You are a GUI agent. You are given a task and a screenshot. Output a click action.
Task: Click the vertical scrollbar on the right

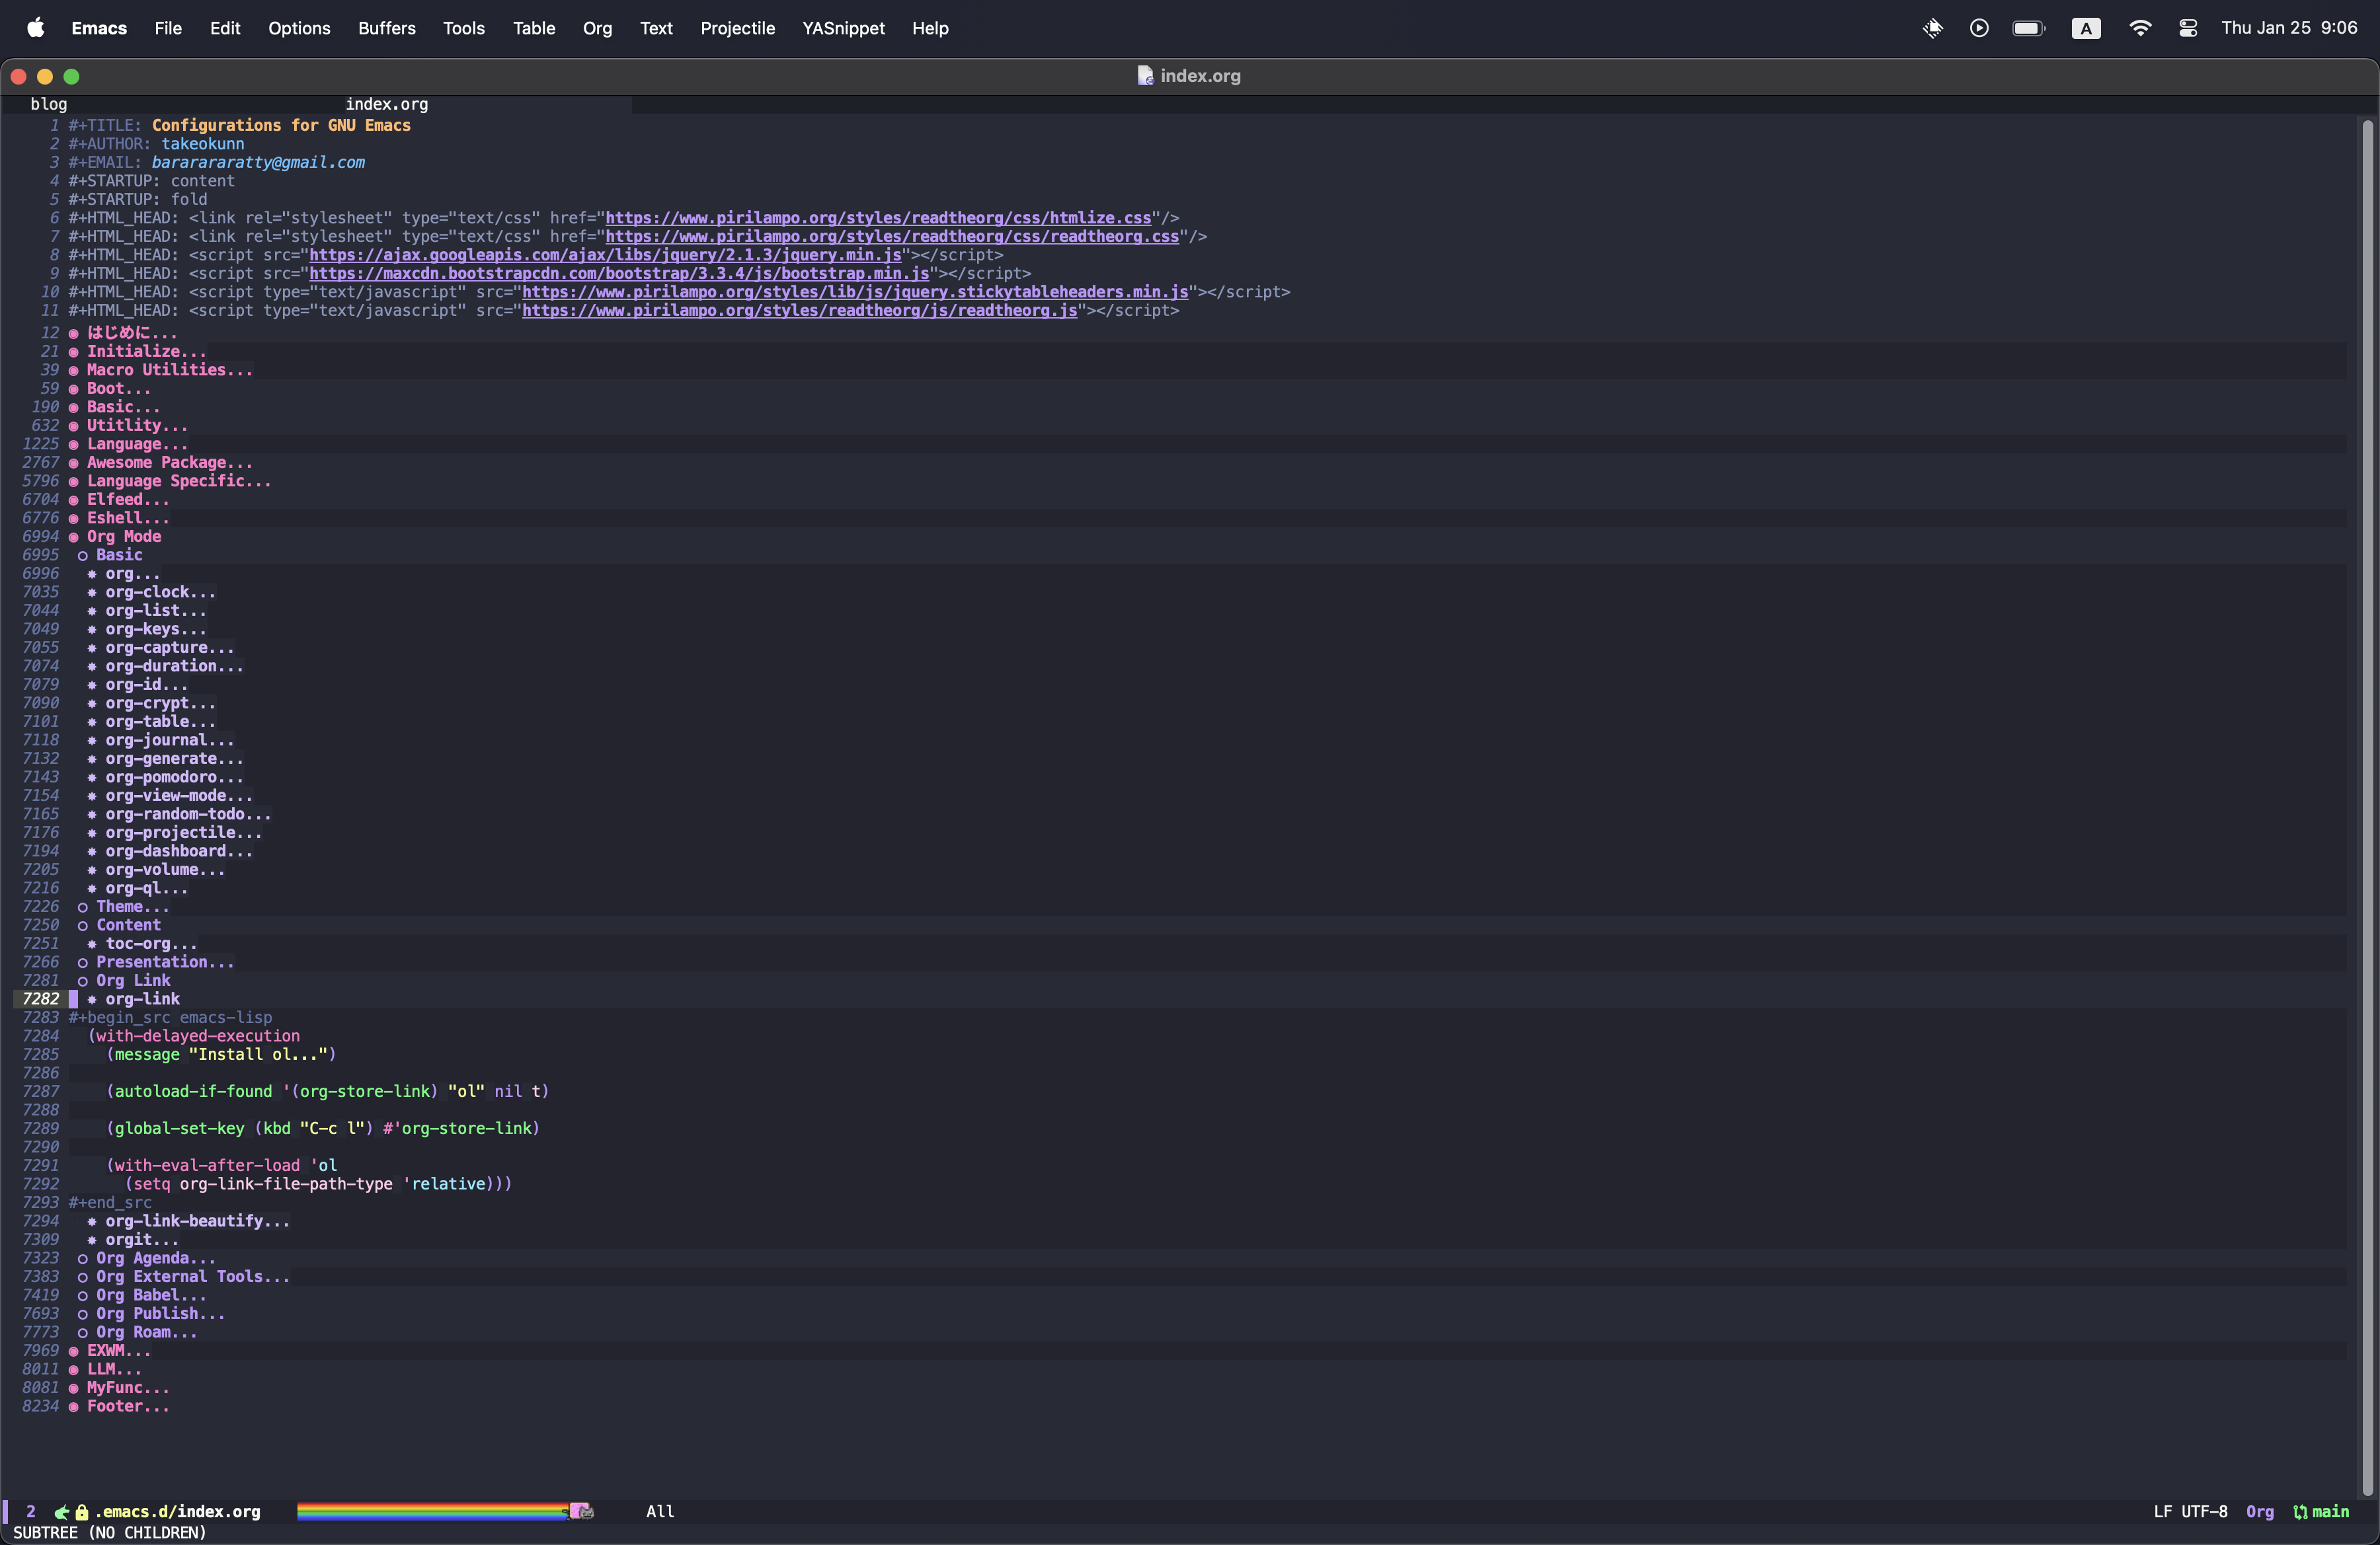click(2367, 810)
